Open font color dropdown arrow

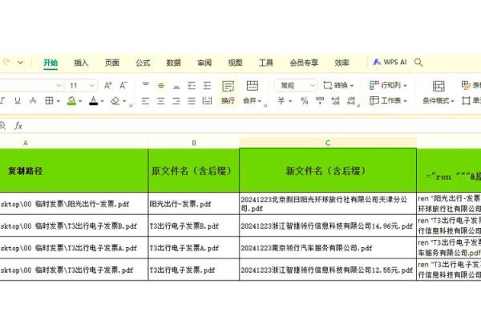(x=102, y=101)
